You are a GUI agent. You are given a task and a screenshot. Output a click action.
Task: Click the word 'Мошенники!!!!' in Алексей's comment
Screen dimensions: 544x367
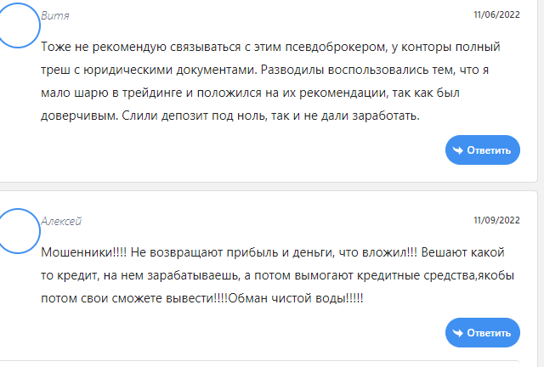click(x=84, y=252)
